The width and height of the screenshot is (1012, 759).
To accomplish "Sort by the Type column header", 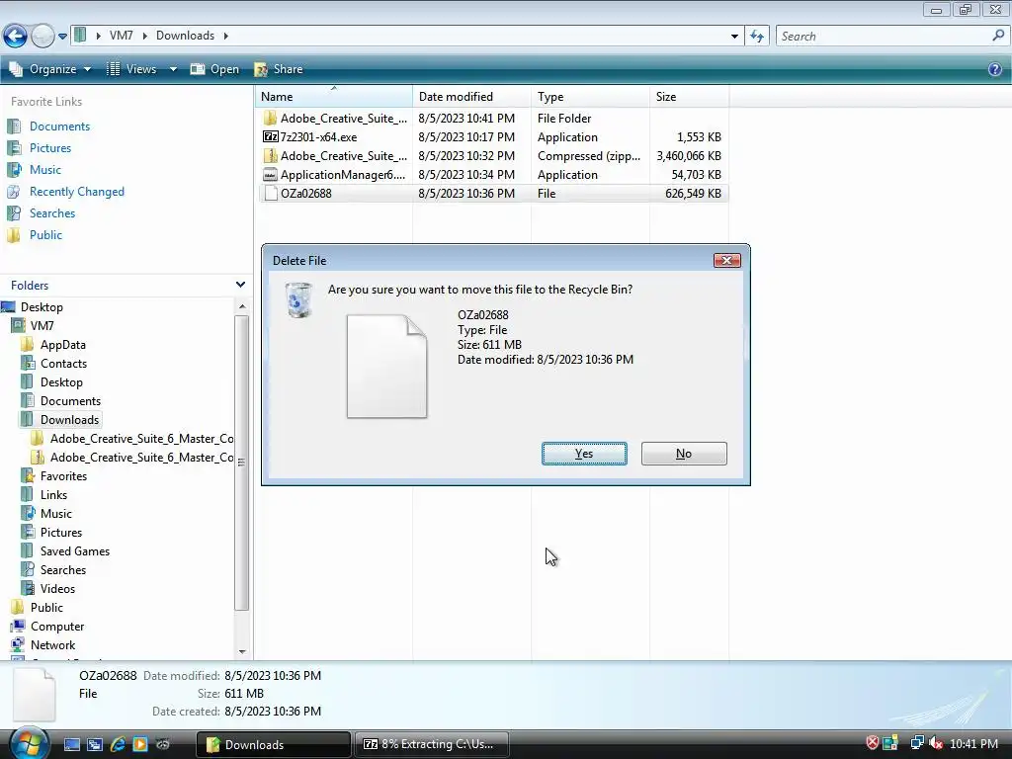I will tap(591, 97).
